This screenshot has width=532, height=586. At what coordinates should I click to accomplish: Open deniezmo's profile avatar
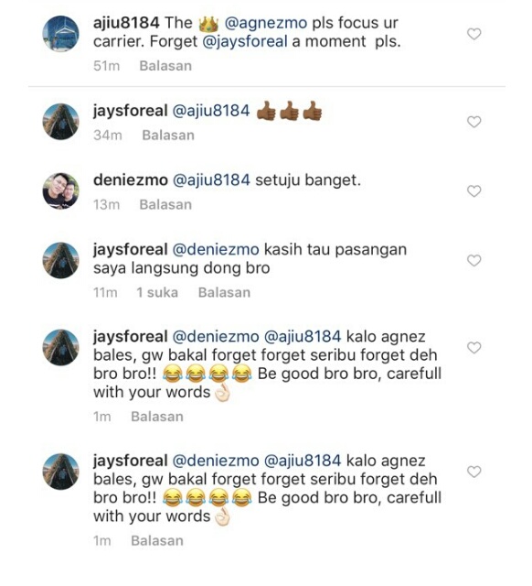coord(61,191)
